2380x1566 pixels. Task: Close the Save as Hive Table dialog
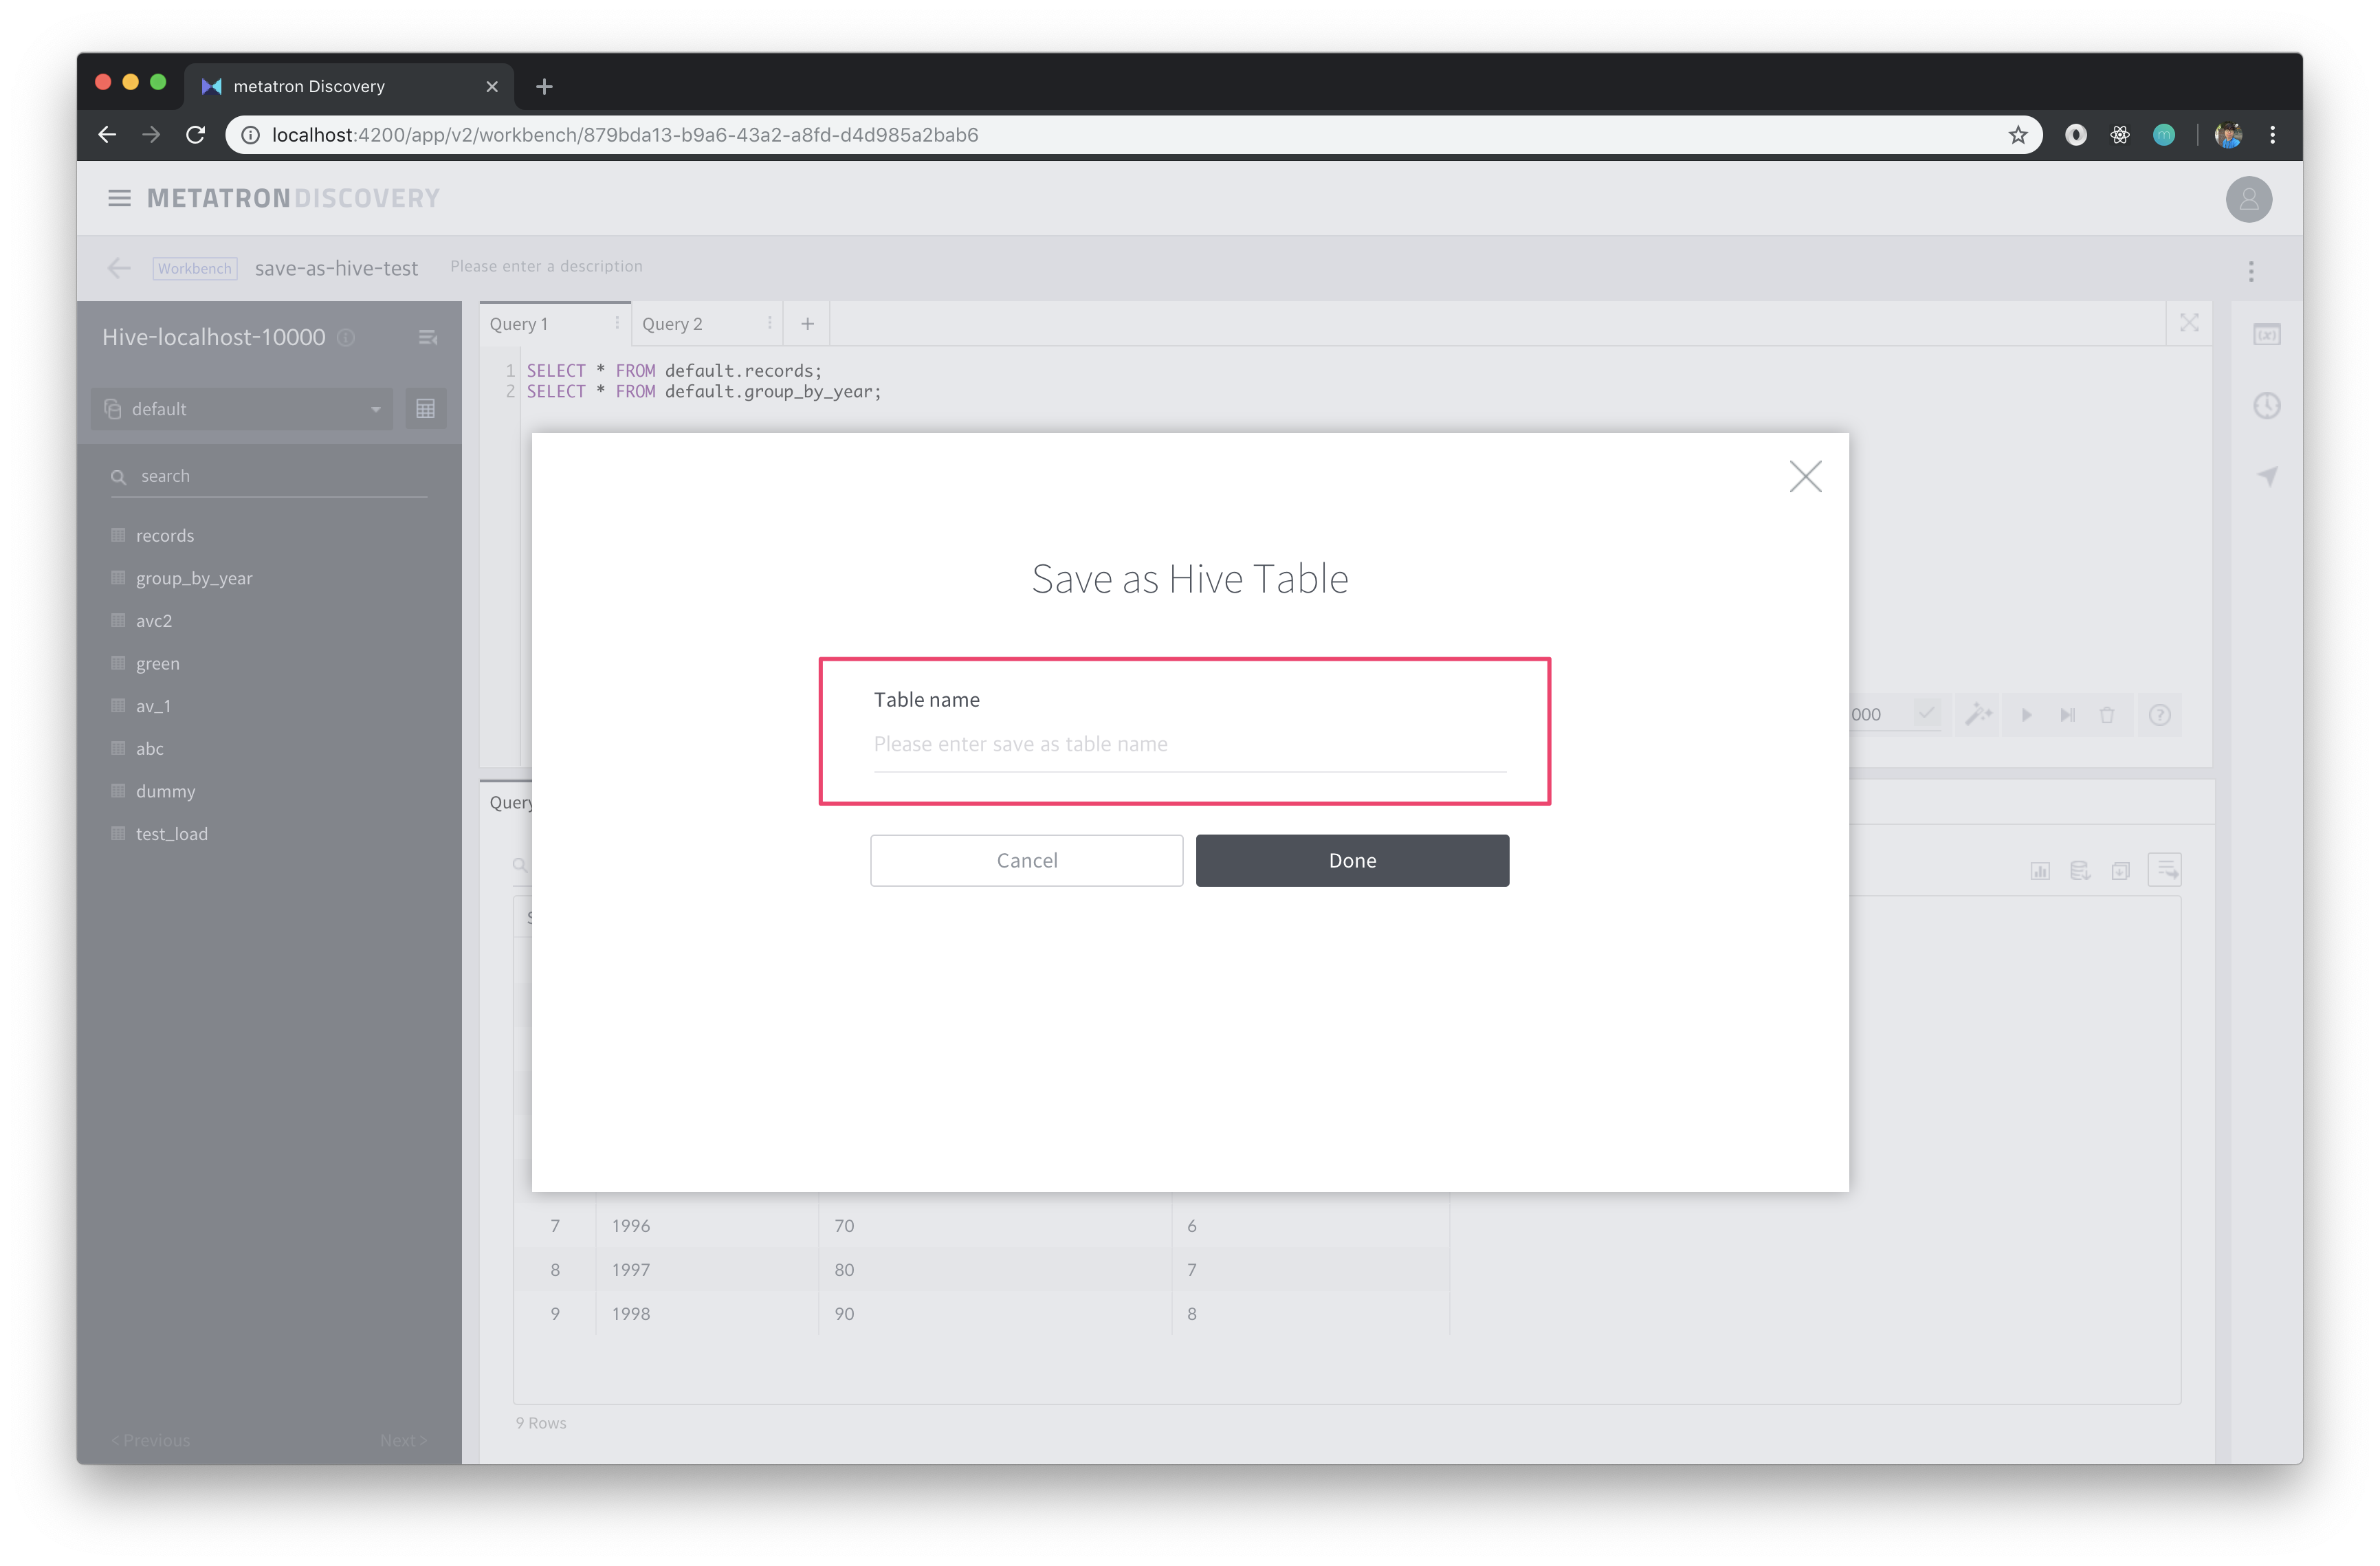pos(1805,477)
